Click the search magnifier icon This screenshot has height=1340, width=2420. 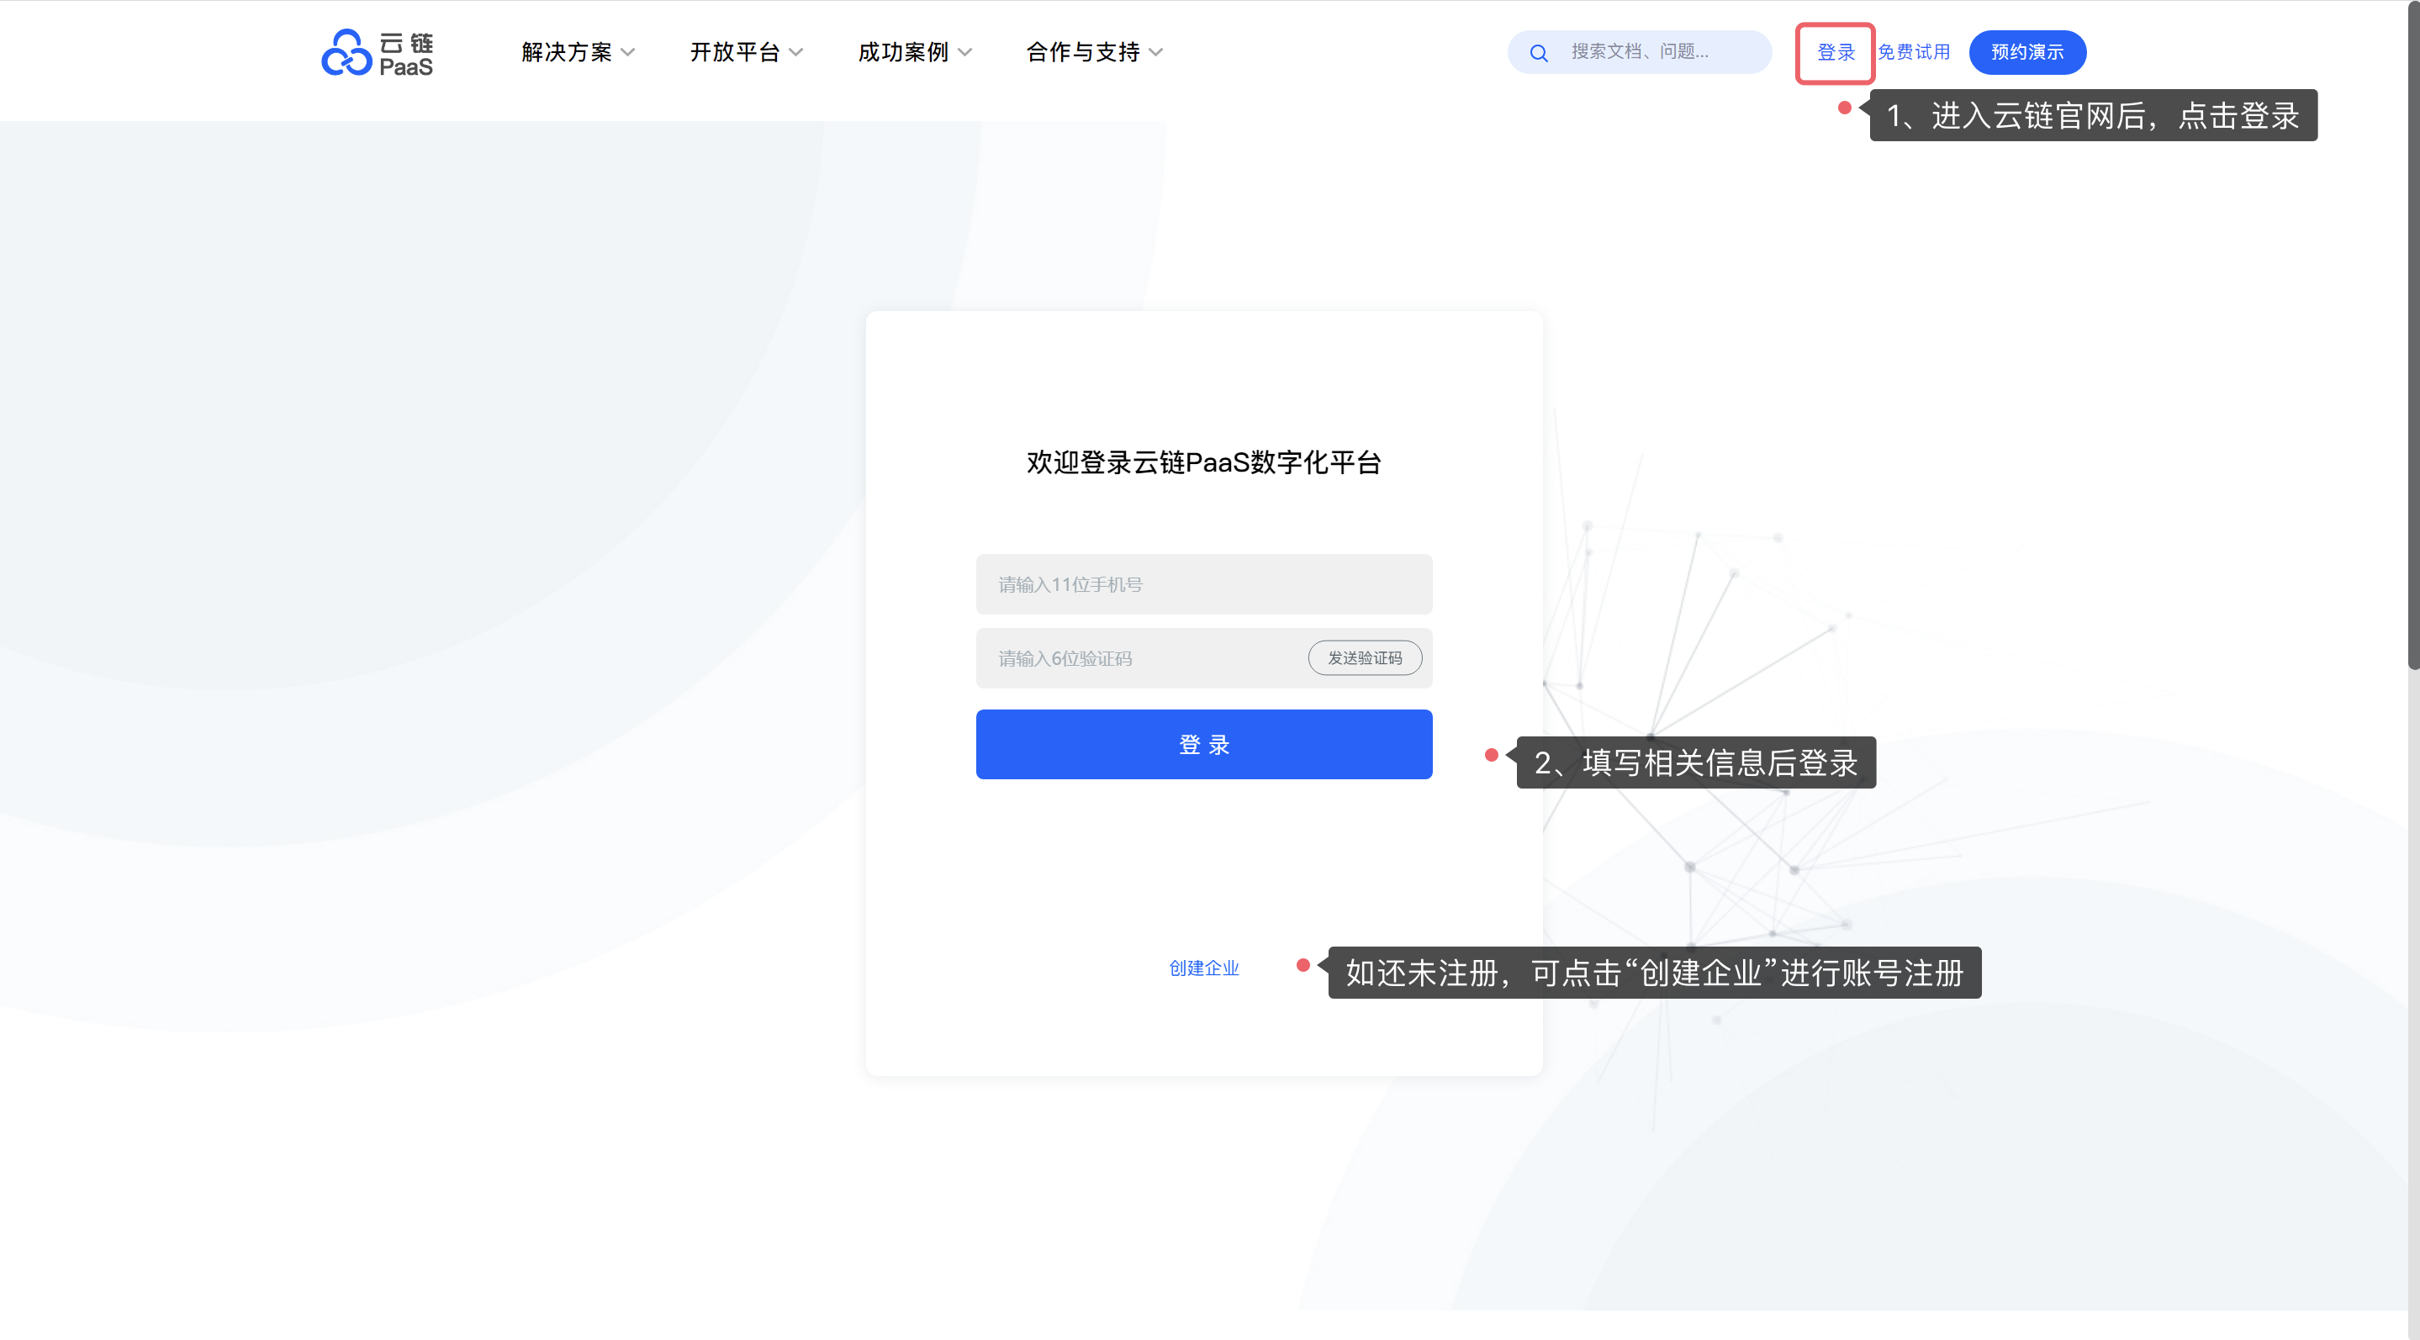[1538, 53]
